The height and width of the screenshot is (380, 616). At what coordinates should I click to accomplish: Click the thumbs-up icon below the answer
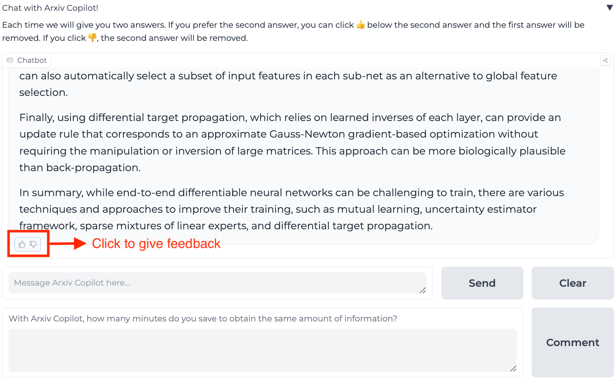pos(22,244)
